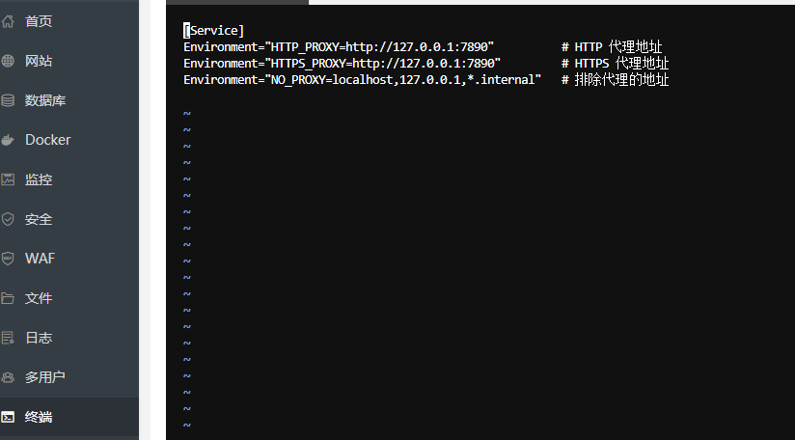The image size is (795, 440).
Task: Click the users icon for 多用户
Action: pyautogui.click(x=8, y=377)
